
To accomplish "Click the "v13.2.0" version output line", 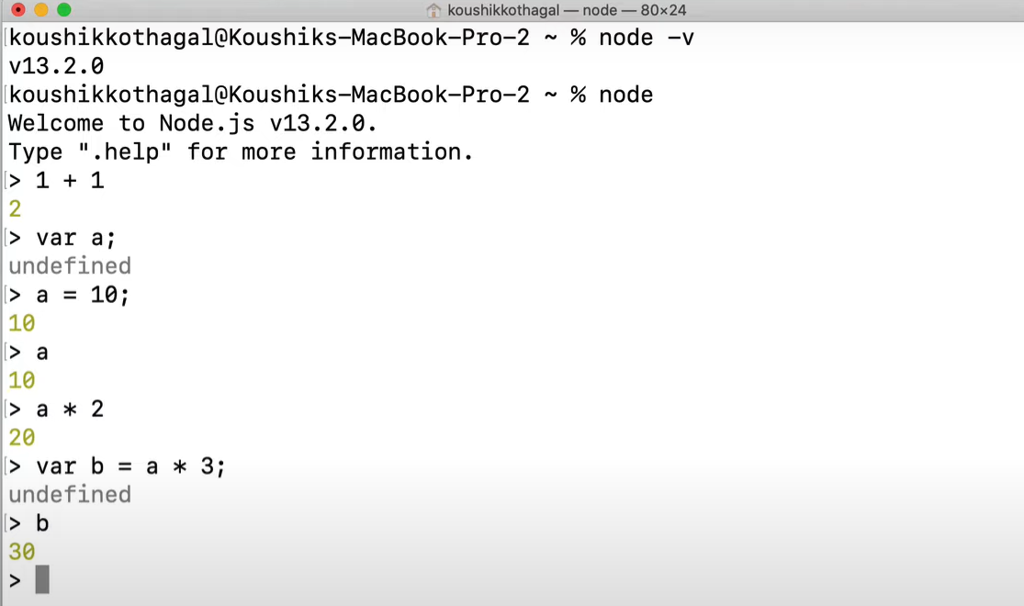I will (56, 67).
